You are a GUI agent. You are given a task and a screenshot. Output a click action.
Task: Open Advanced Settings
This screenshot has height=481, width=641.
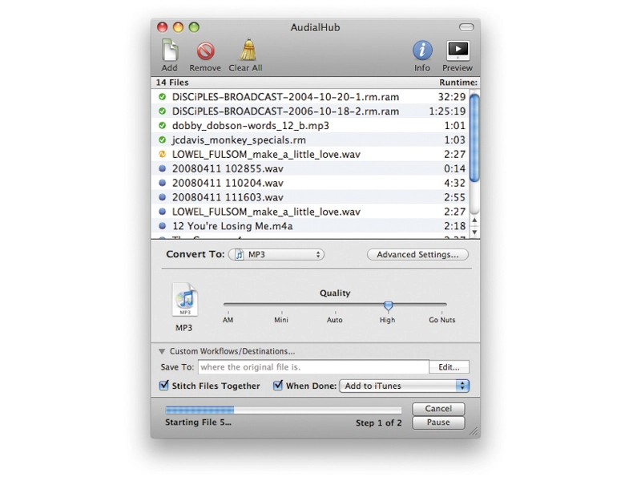click(417, 254)
